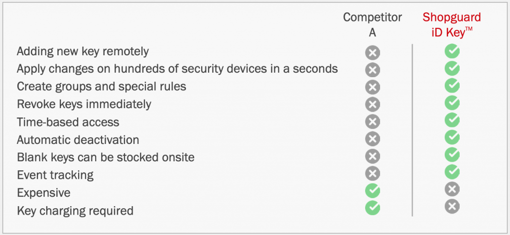Click Shopguard's green check for Adding new key remotely
510x235 pixels.
point(452,51)
